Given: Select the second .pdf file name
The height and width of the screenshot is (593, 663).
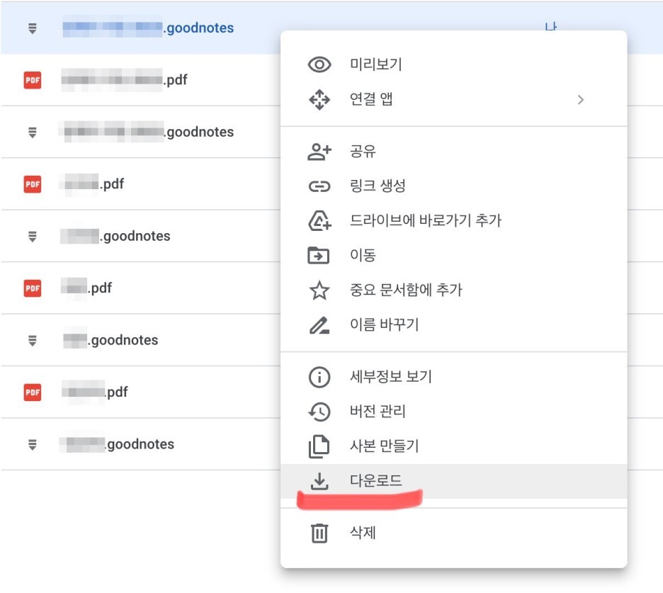Looking at the screenshot, I should point(93,184).
